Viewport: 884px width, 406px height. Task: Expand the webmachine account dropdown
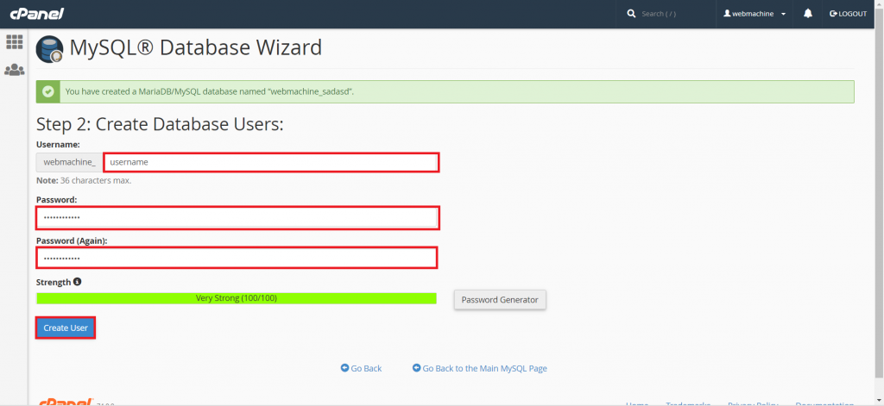pyautogui.click(x=755, y=14)
